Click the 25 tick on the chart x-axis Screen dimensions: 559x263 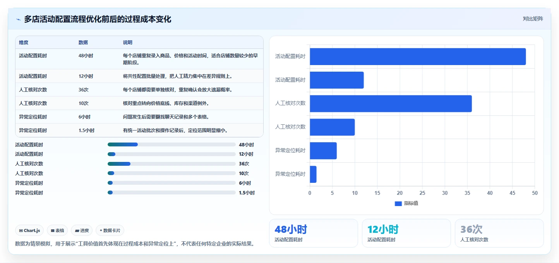pos(422,193)
